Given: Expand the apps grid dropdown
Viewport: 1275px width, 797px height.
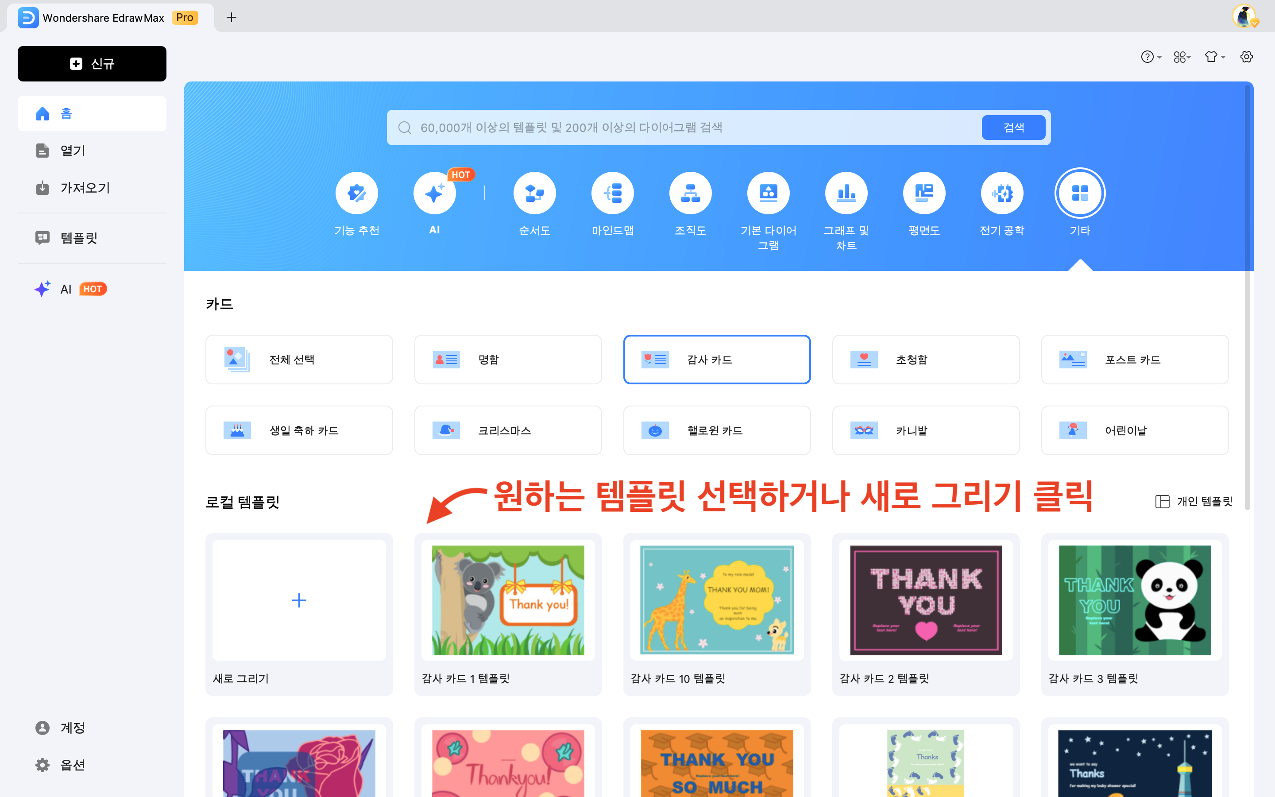Looking at the screenshot, I should coord(1182,57).
